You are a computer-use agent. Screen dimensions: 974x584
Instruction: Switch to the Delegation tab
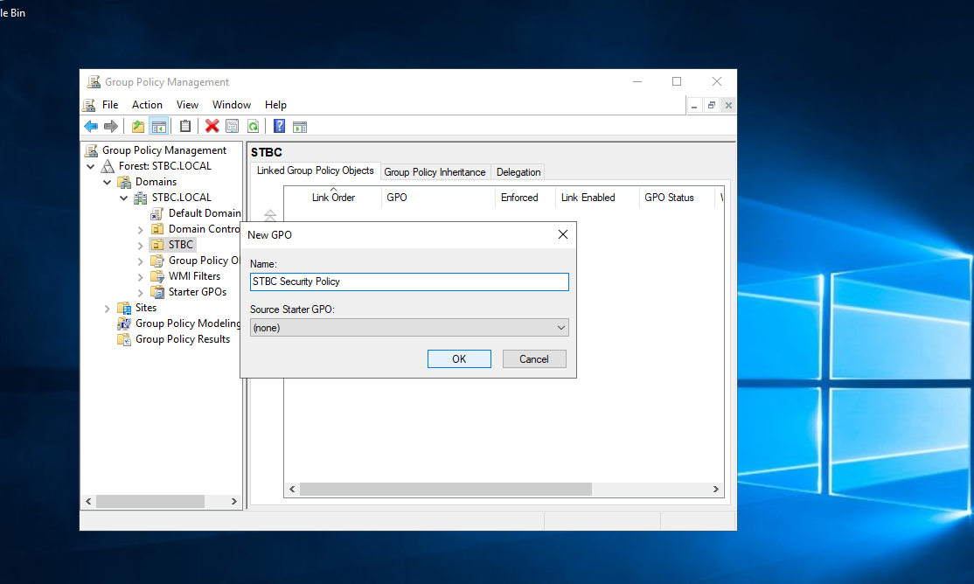[518, 172]
